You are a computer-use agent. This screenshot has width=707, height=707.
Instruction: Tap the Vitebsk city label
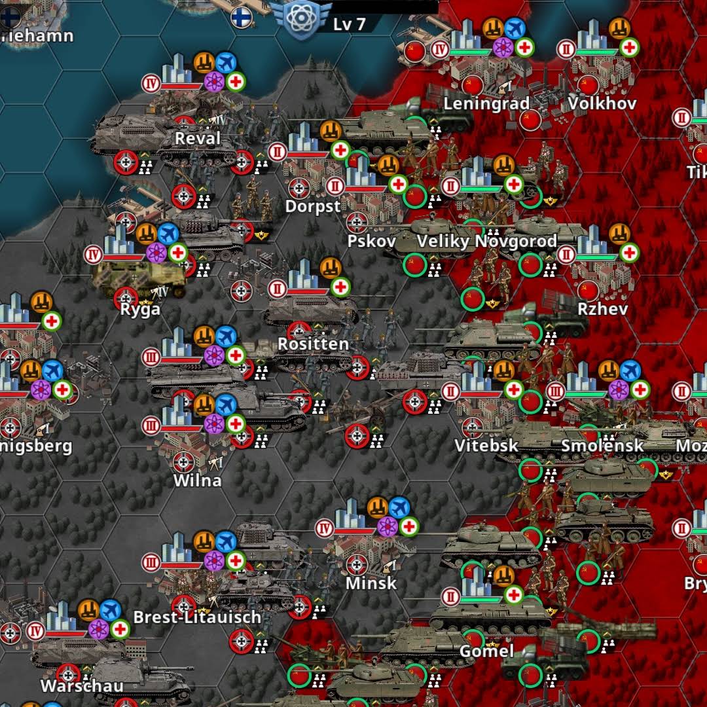coord(486,446)
